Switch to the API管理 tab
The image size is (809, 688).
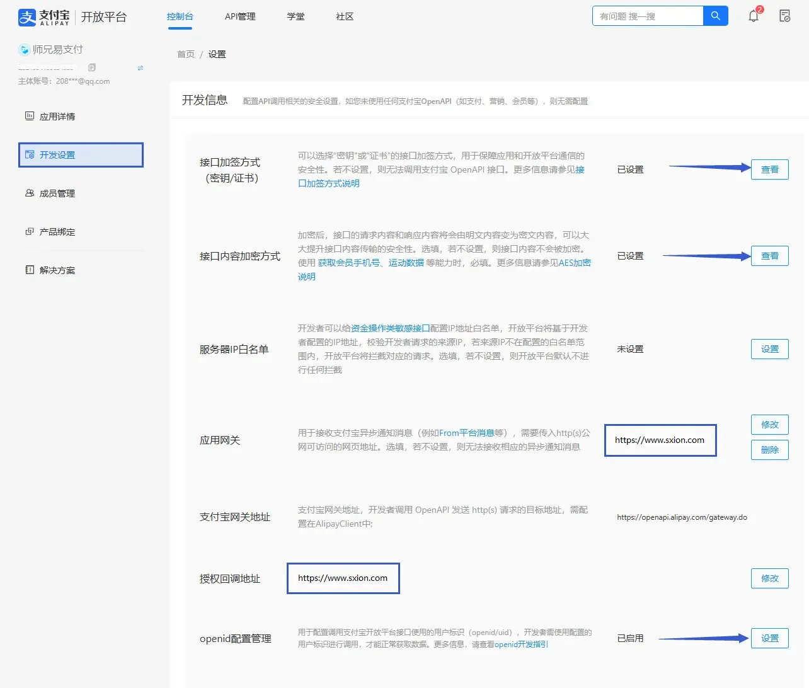point(240,17)
